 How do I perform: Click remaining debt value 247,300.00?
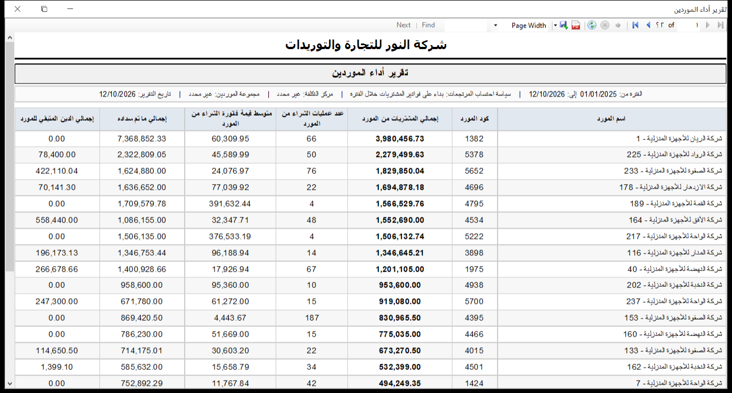(x=57, y=302)
